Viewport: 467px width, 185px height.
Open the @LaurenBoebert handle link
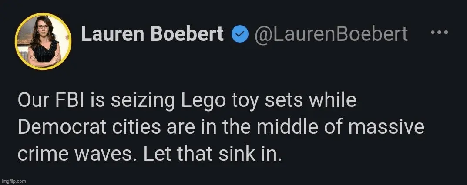click(x=331, y=34)
